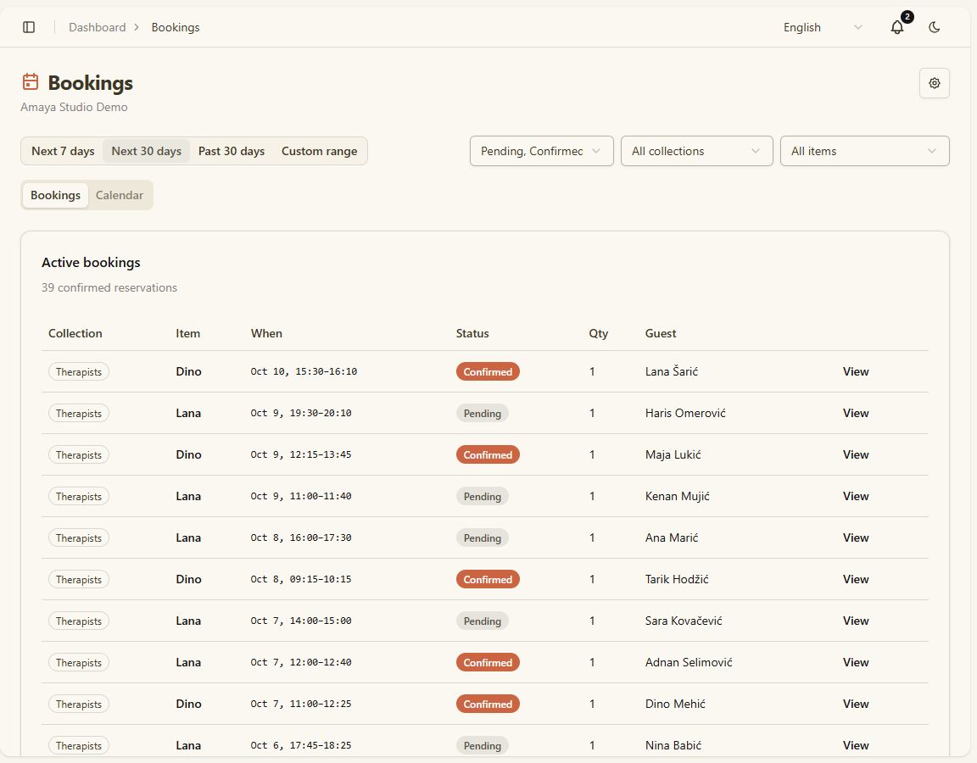View Nina Babić's booking

(856, 745)
